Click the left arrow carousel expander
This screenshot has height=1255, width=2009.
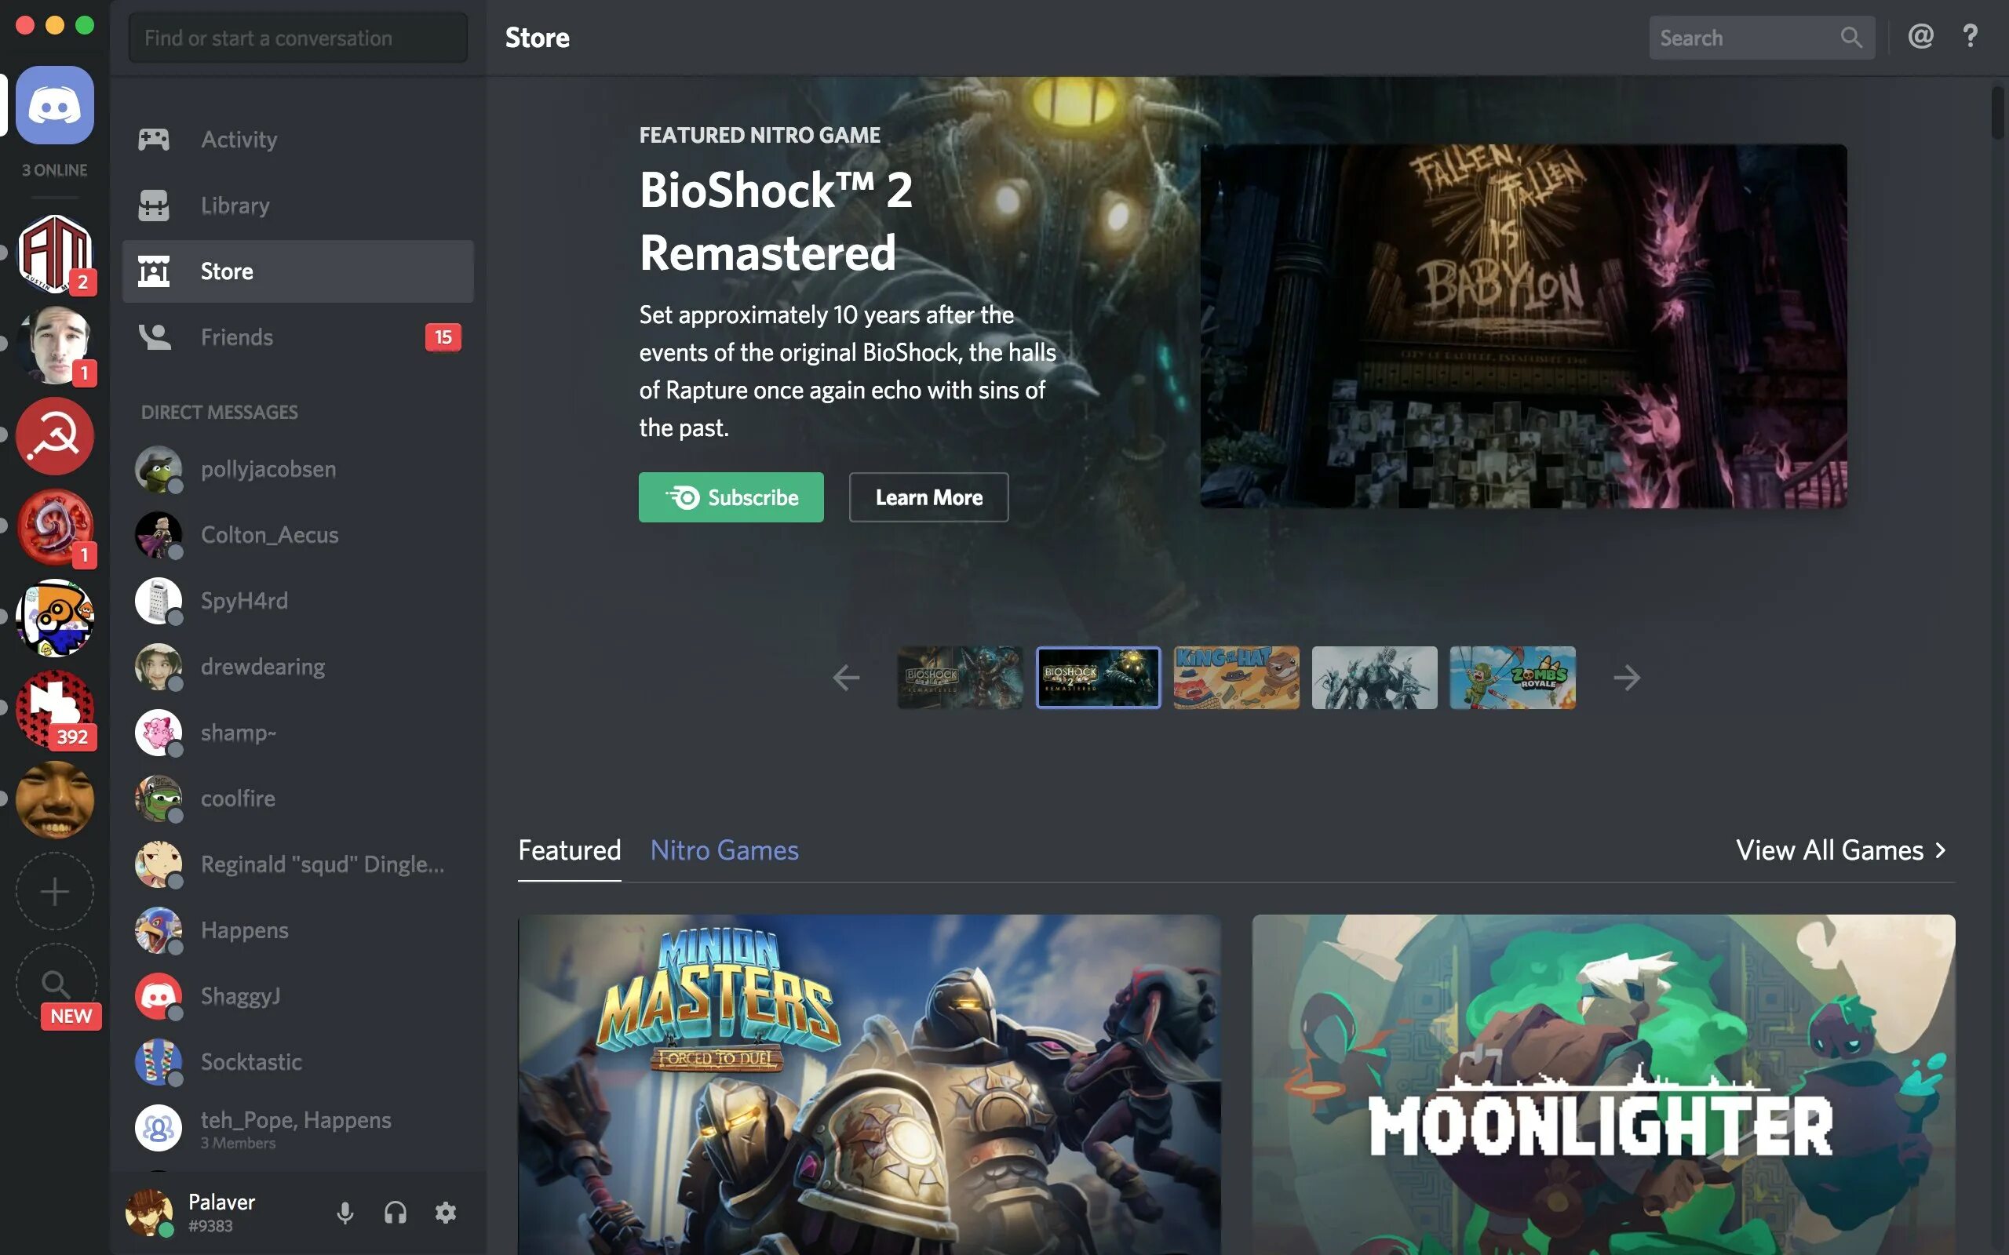point(844,678)
